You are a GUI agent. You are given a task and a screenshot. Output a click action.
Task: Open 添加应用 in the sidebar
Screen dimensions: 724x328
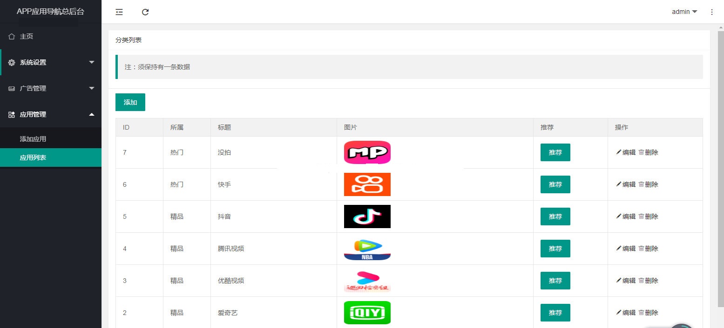tap(33, 139)
